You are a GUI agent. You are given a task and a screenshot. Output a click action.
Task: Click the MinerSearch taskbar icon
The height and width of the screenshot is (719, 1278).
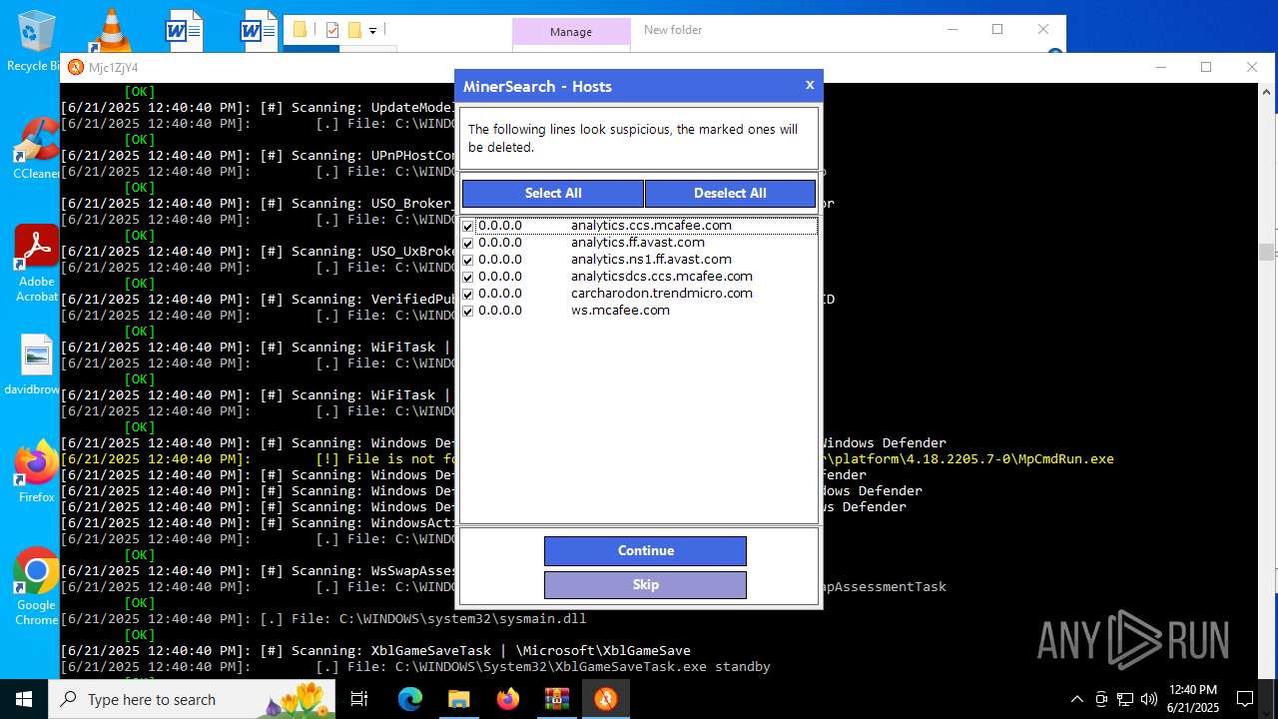pyautogui.click(x=605, y=699)
